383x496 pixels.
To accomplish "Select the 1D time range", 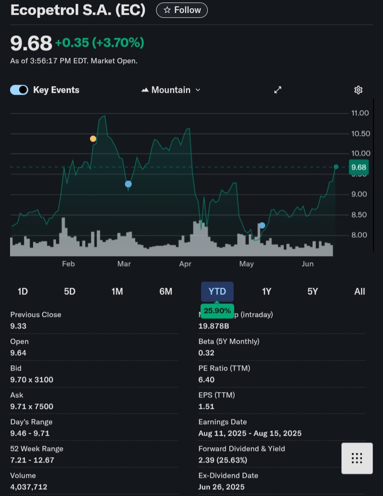I will pos(23,292).
